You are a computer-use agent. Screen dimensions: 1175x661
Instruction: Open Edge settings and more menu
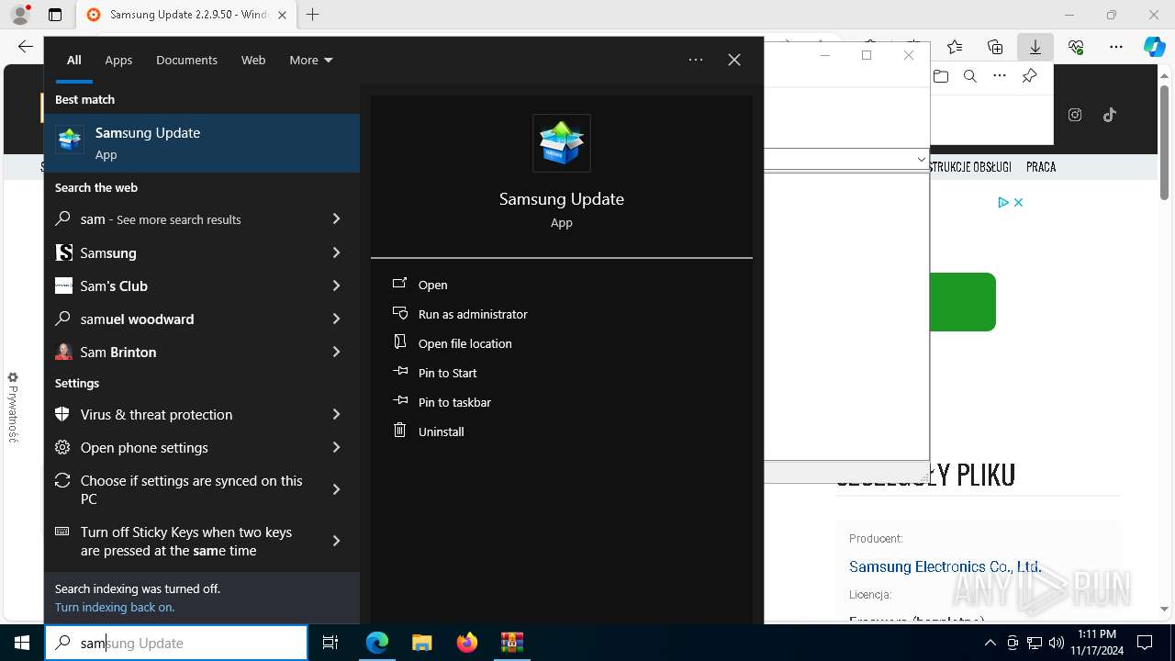[x=1115, y=47]
